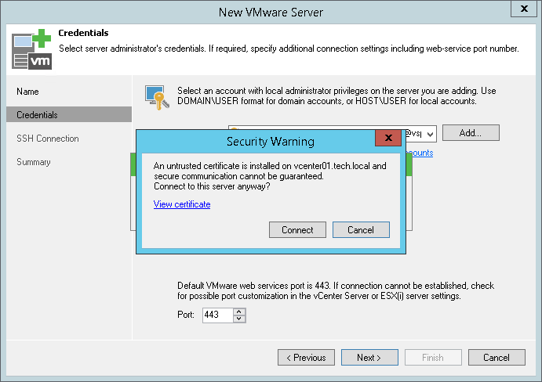Click the Connect button in Security Warning

point(297,230)
